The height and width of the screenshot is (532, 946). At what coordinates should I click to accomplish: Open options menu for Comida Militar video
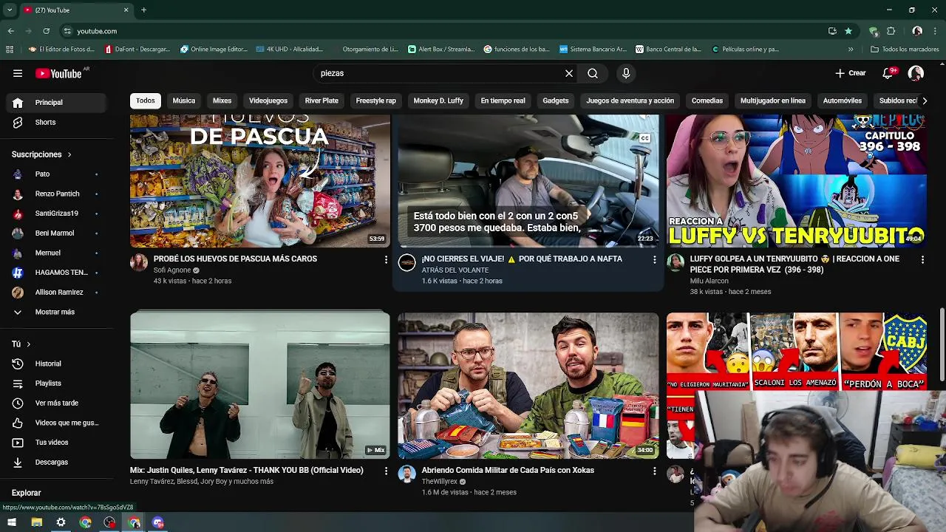tap(654, 471)
